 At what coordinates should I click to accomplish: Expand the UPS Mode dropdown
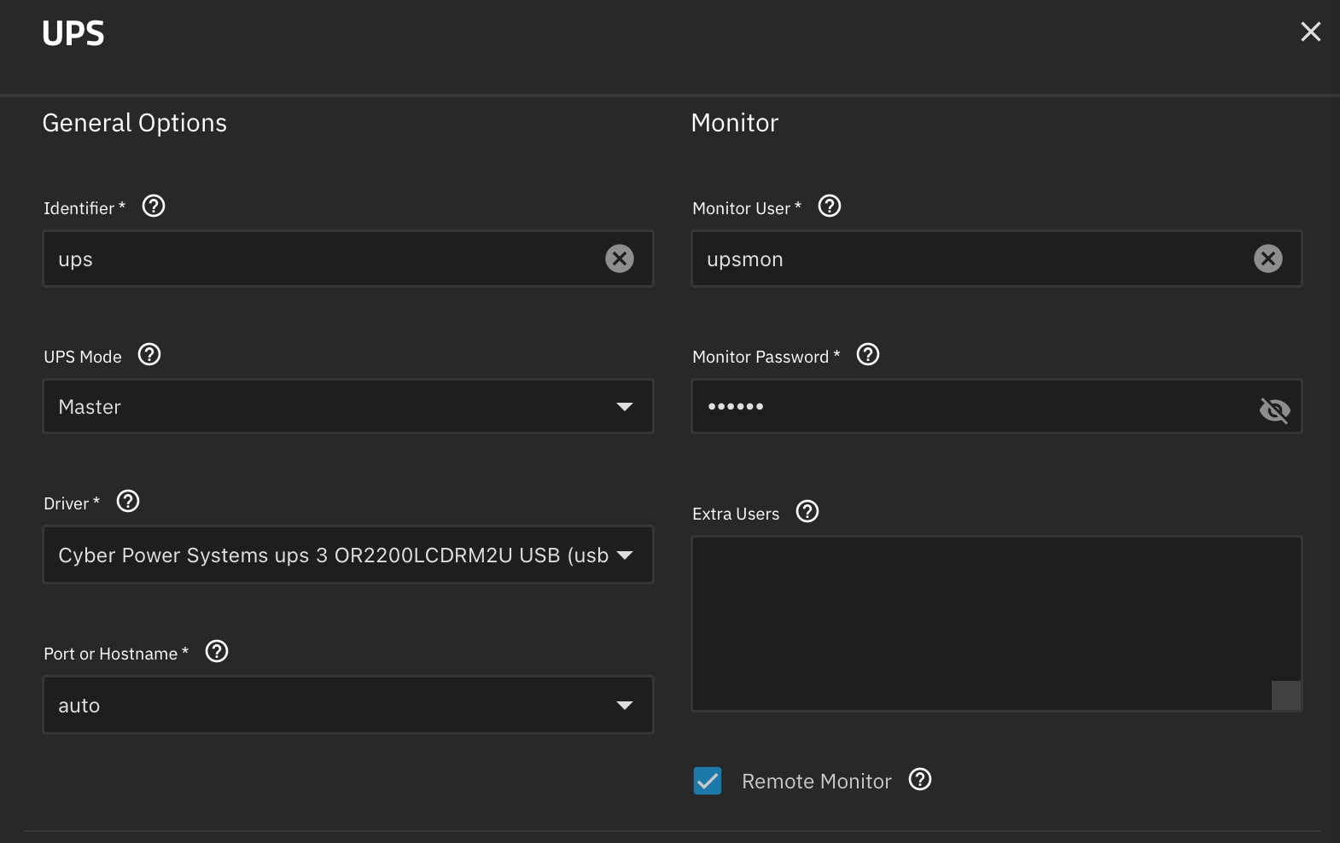click(x=348, y=406)
